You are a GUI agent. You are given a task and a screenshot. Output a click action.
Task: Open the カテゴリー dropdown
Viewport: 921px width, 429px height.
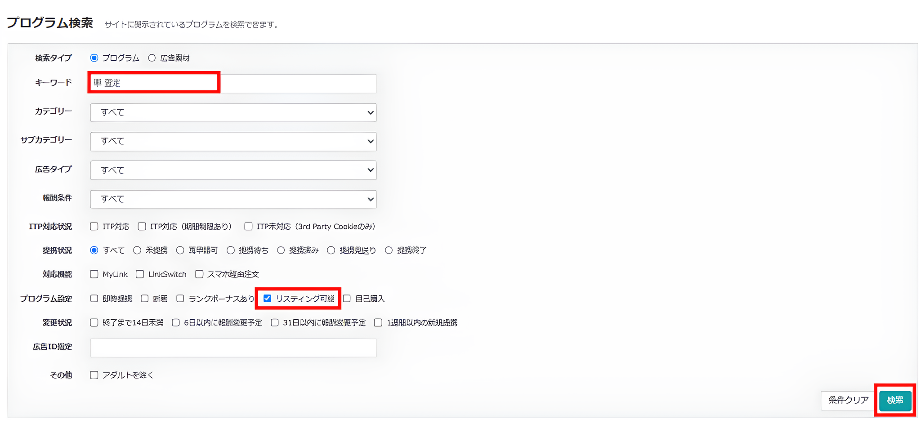[233, 112]
